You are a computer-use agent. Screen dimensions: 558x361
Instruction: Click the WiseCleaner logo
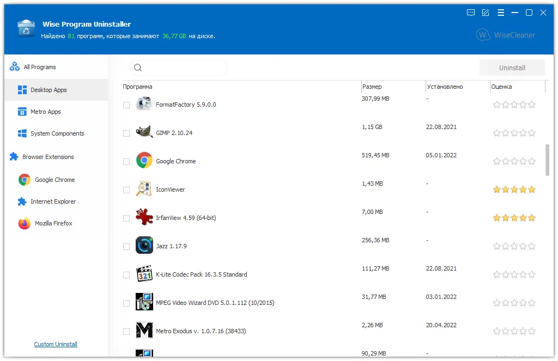click(506, 35)
